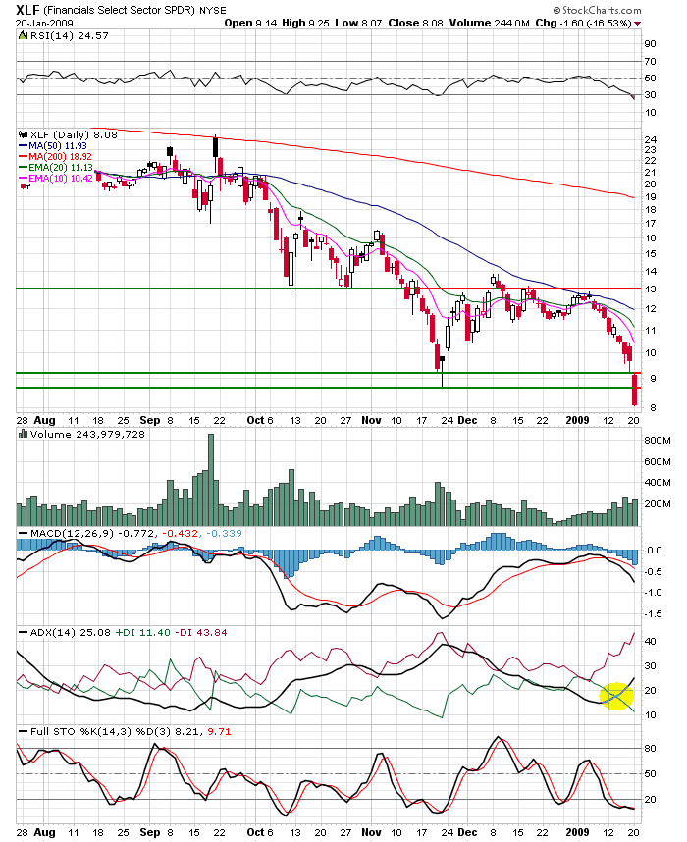Click the blue line marker before MA(50)
Viewport: 687px width, 842px height.
tap(23, 146)
